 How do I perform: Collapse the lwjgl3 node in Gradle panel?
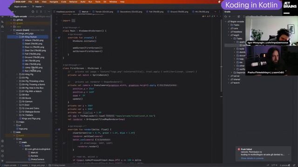click(x=229, y=35)
